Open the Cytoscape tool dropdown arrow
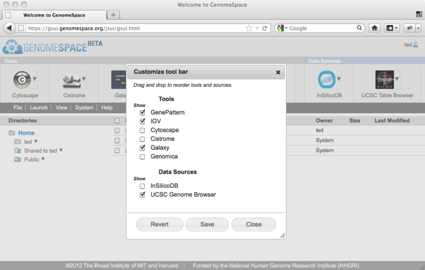Image resolution: width=425 pixels, height=270 pixels. (x=35, y=79)
